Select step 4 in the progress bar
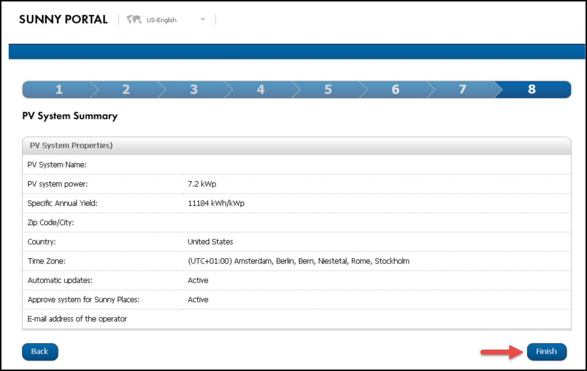Image resolution: width=587 pixels, height=371 pixels. point(261,89)
